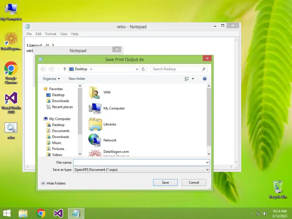
Task: Open address bar history dropdown
Action: (137, 69)
